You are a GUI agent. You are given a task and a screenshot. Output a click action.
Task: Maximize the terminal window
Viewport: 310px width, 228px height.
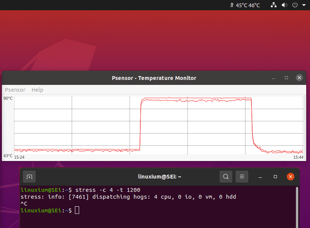coord(275,177)
